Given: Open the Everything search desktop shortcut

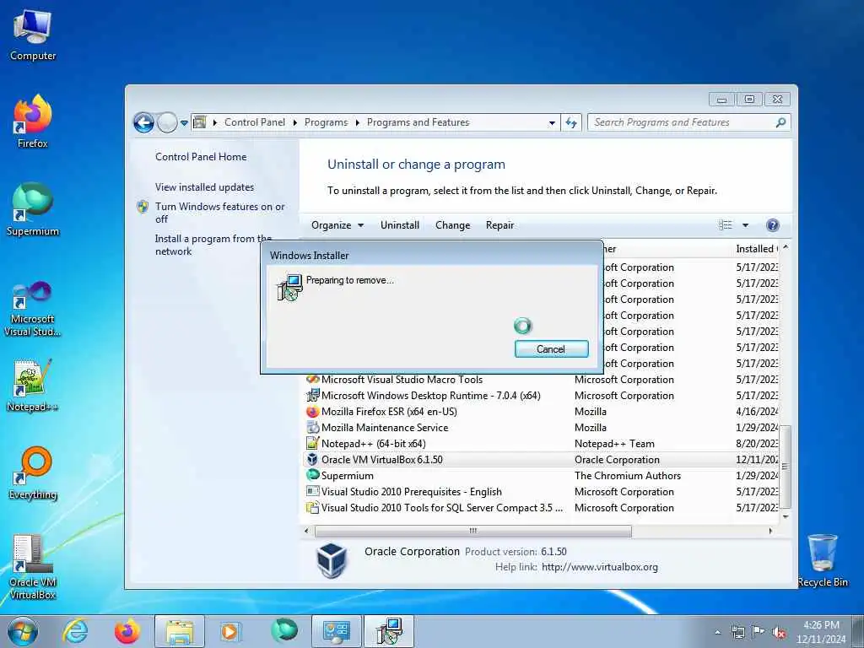Looking at the screenshot, I should (x=33, y=473).
